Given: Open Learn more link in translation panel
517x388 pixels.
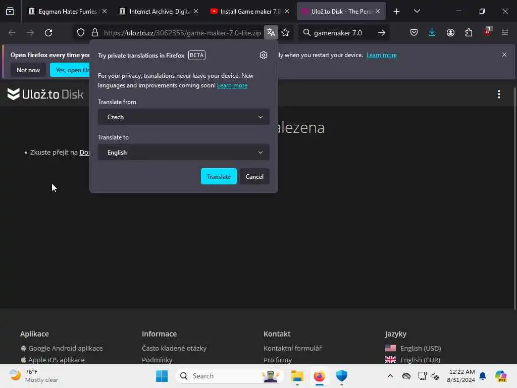Looking at the screenshot, I should click(x=232, y=85).
